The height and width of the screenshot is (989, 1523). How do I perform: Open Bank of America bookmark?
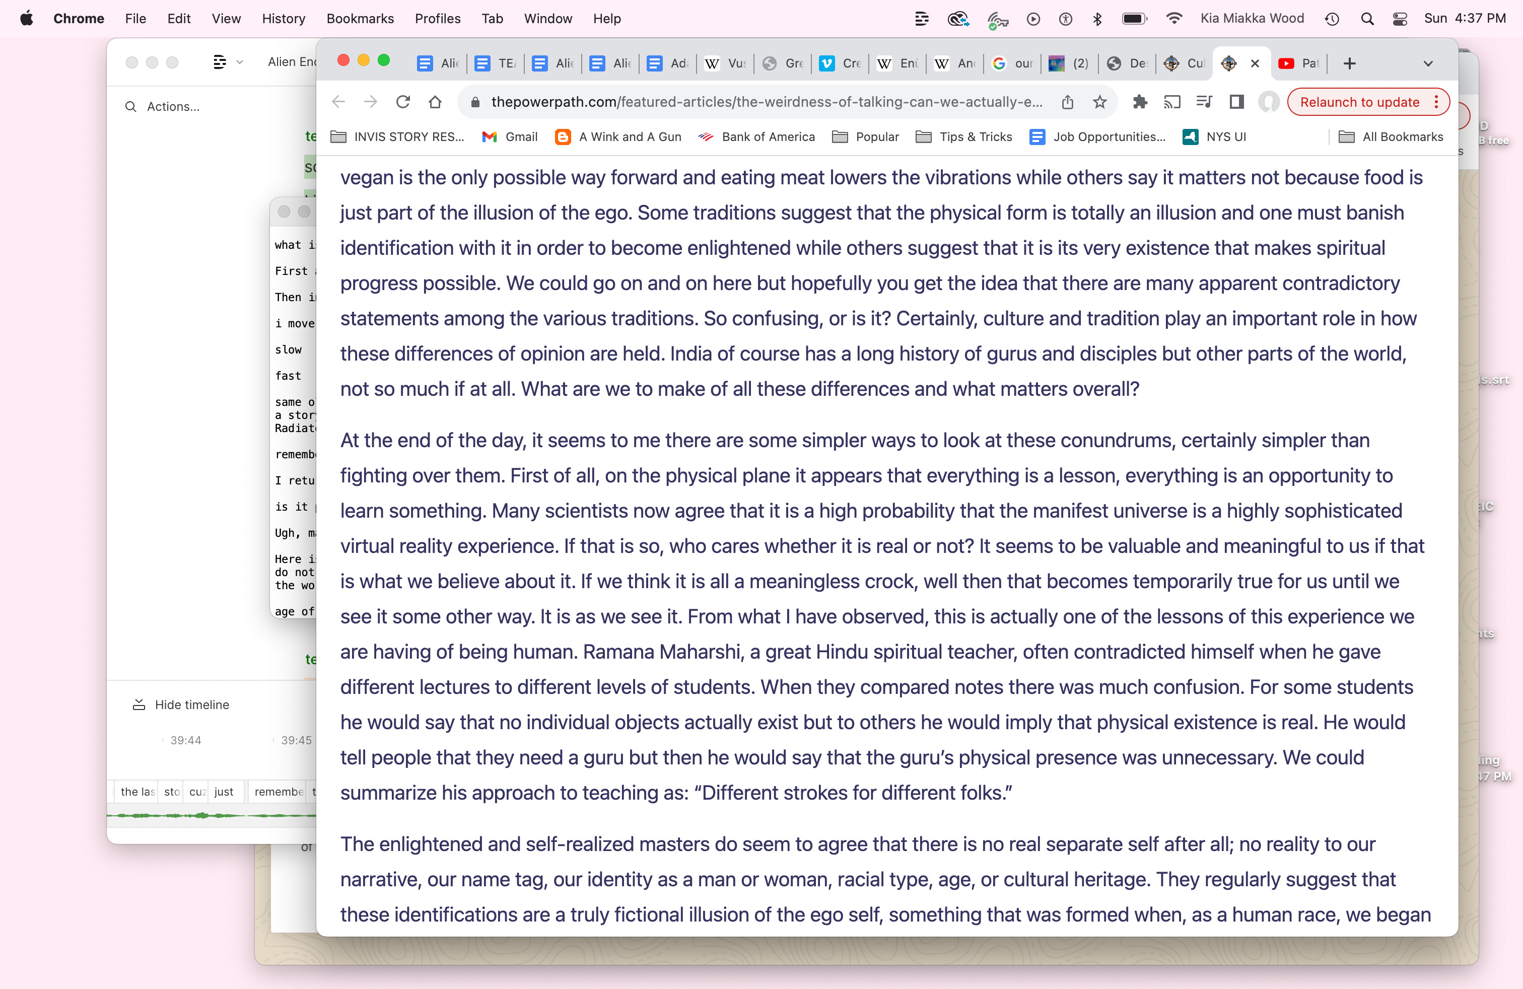pos(757,137)
